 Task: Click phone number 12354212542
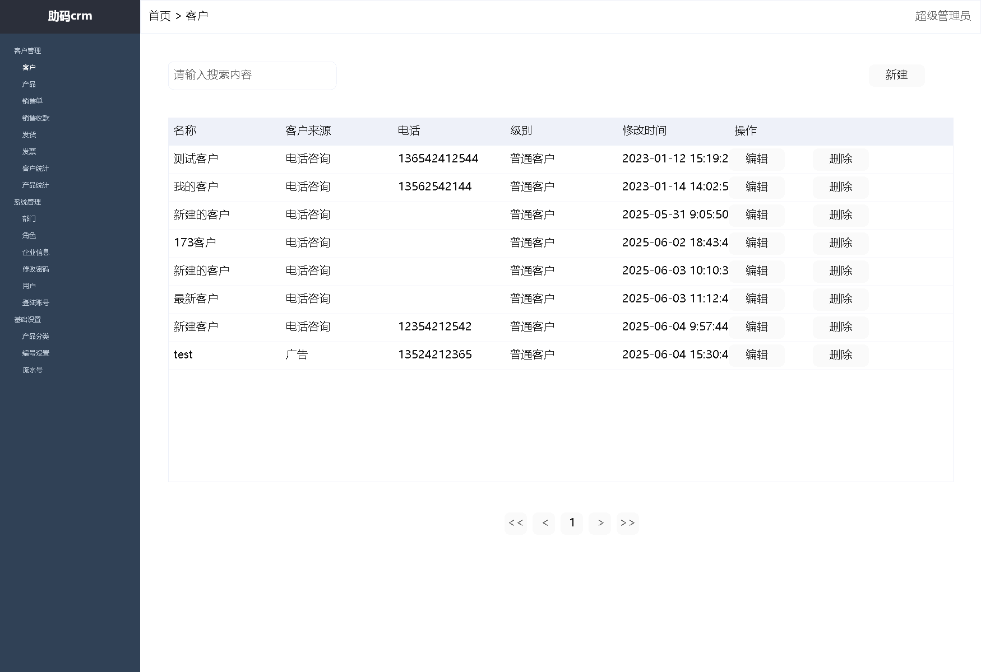435,326
